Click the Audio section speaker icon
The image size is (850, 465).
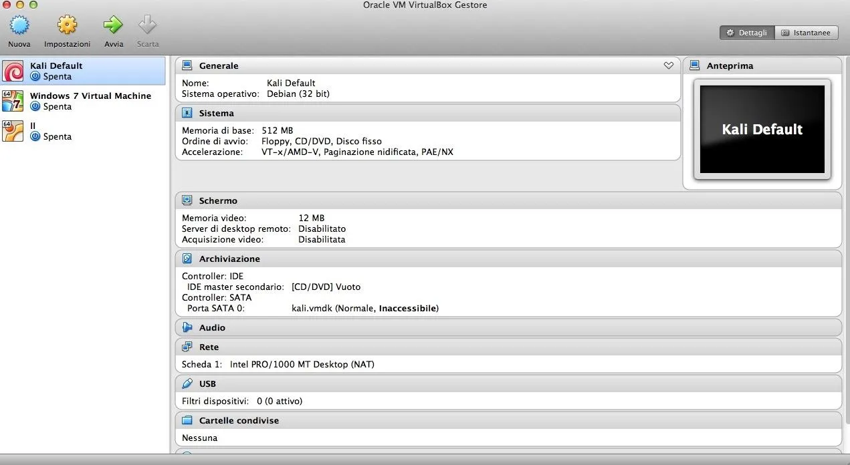[x=187, y=327]
